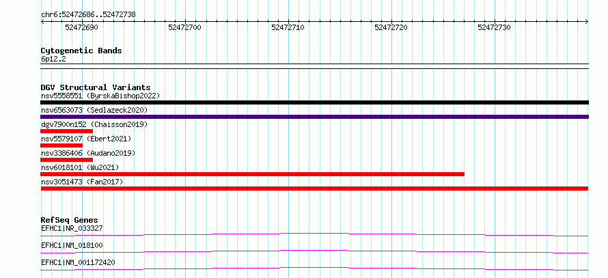
Task: Select the black nsv5558551 variant bar
Action: [x=314, y=102]
